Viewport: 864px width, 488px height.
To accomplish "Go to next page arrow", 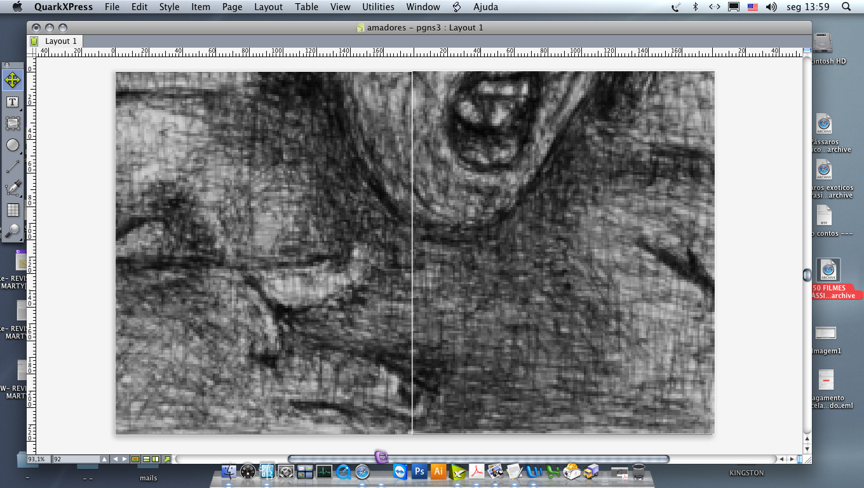I will (x=125, y=459).
